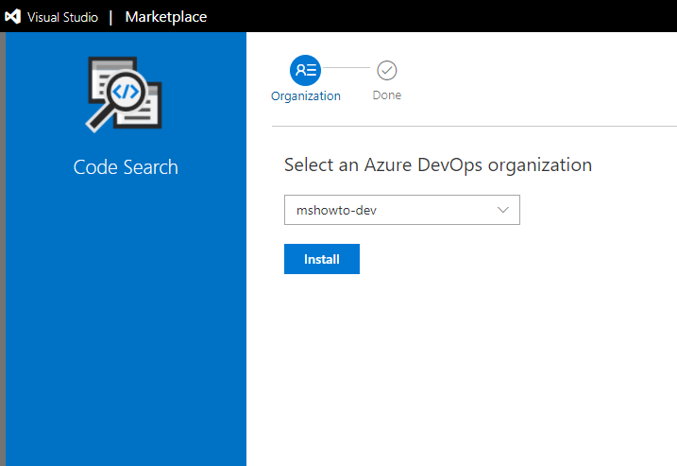Select the Organization step icon
Image resolution: width=677 pixels, height=466 pixels.
click(305, 71)
